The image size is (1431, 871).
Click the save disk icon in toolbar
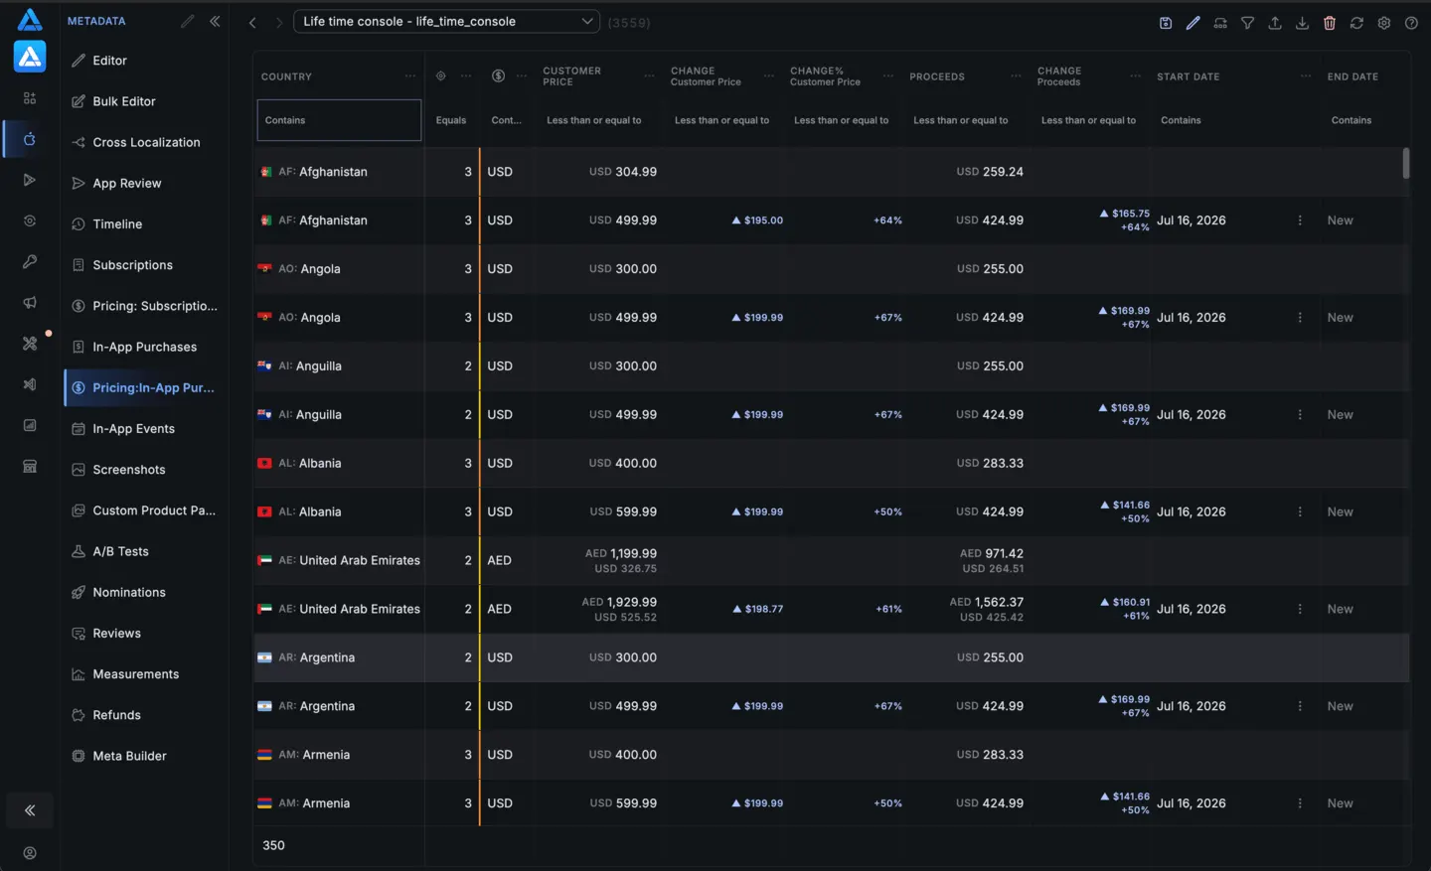coord(1166,23)
